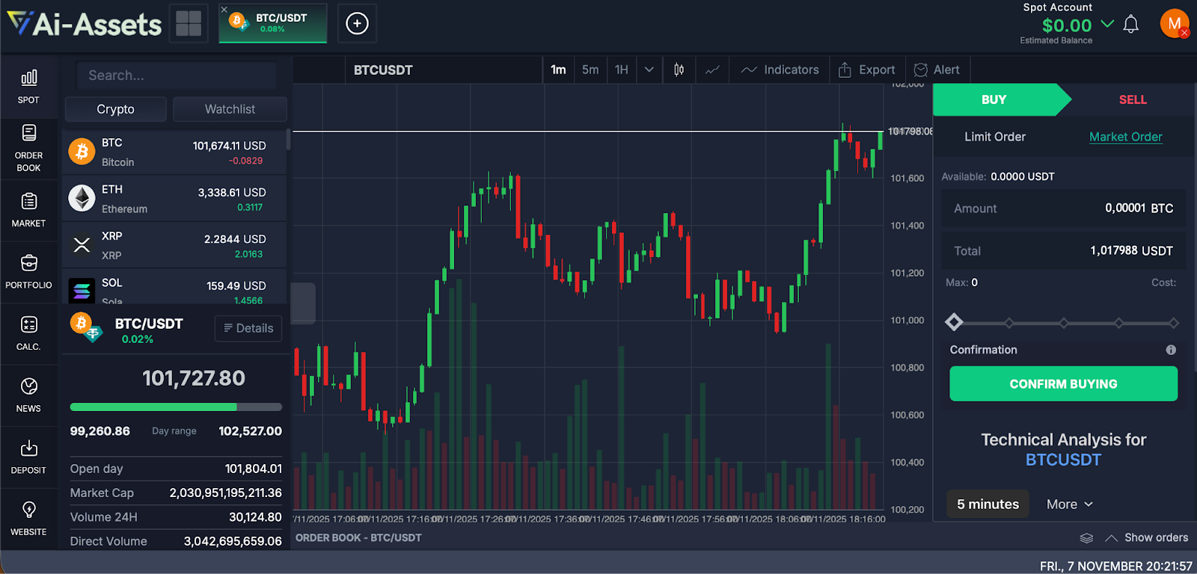Click the Details button for BTC/USDT

click(x=248, y=328)
